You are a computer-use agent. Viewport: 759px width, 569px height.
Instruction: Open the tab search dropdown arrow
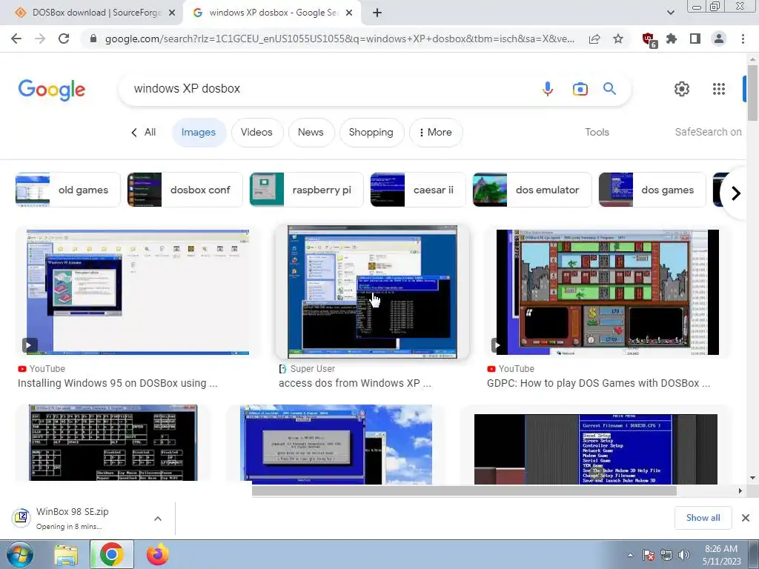point(670,13)
